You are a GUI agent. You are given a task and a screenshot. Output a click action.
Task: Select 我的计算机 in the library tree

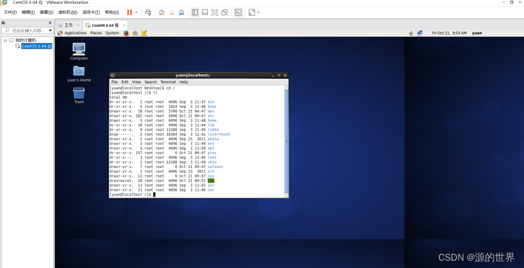click(x=26, y=40)
